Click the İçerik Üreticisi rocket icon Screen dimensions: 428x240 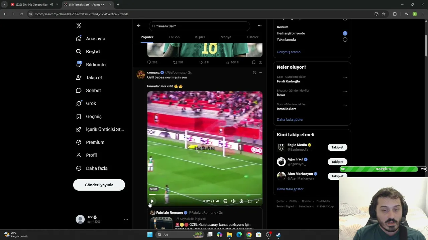coord(79,129)
